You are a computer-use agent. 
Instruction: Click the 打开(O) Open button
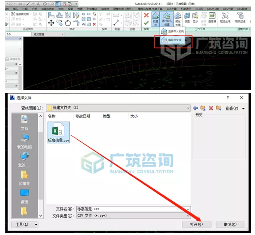[196, 224]
